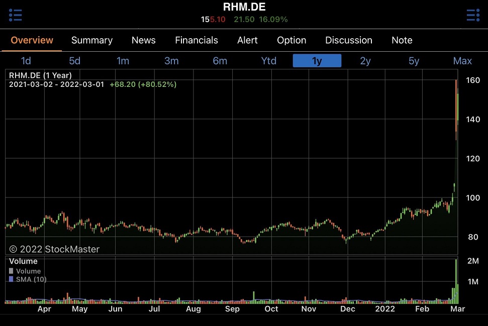
Task: Tap the 2021-03-02 - 2022-03-01 date range
Action: click(56, 84)
